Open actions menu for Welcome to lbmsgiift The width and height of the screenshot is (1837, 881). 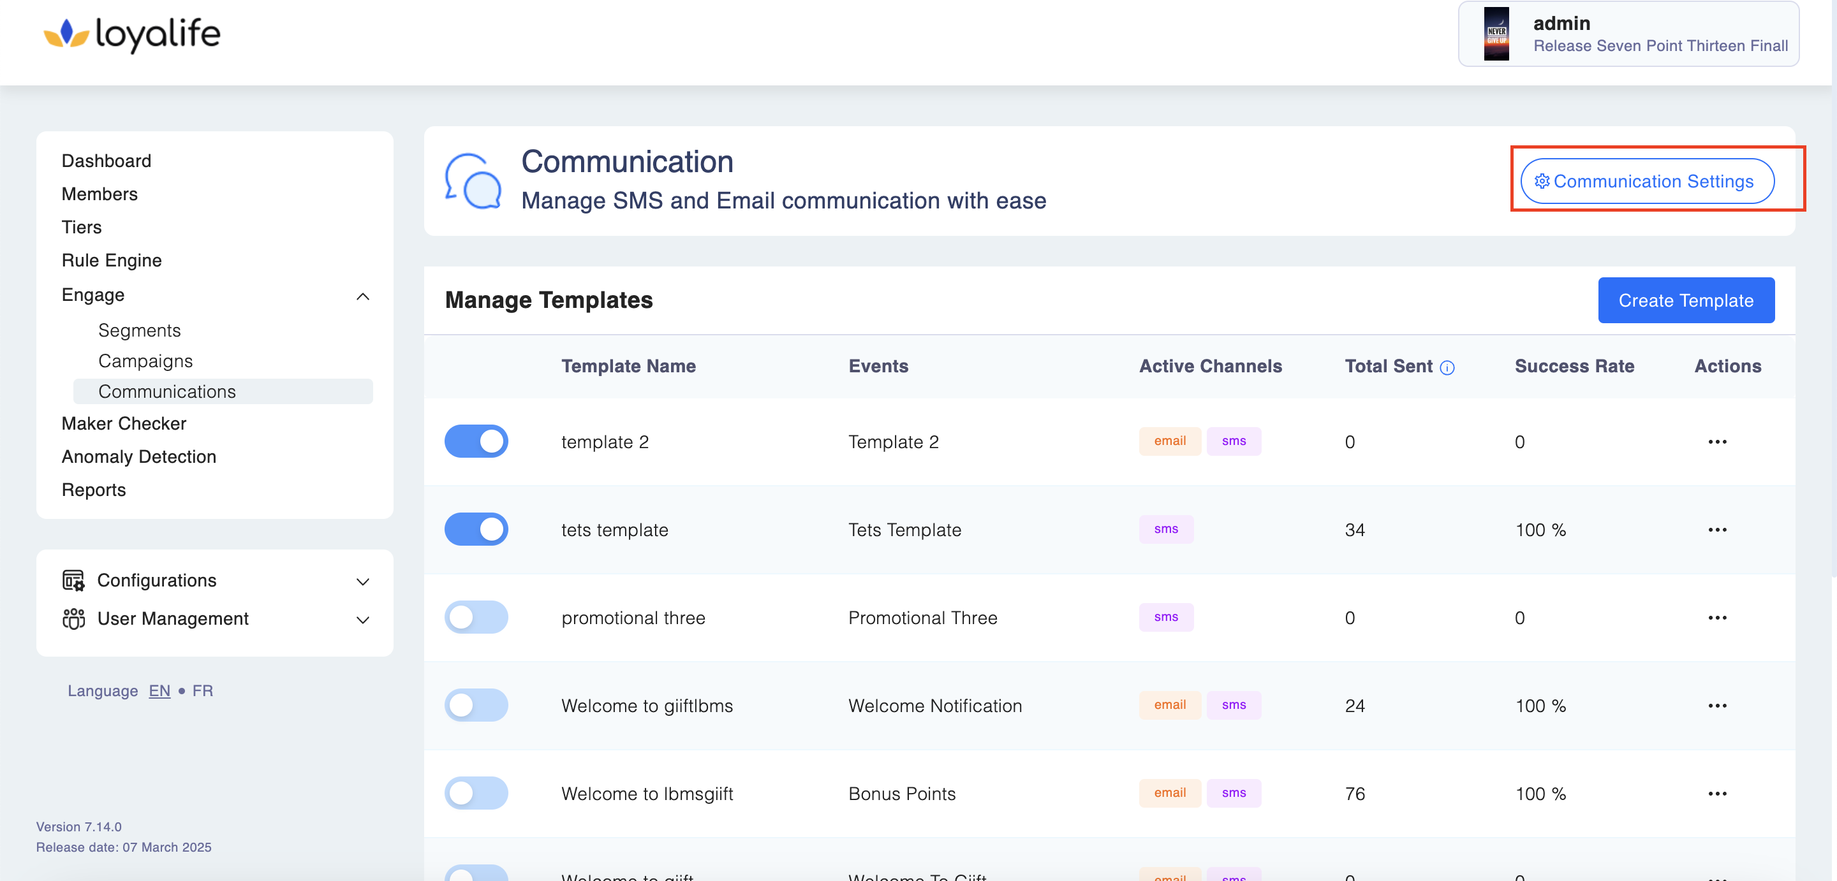coord(1716,793)
